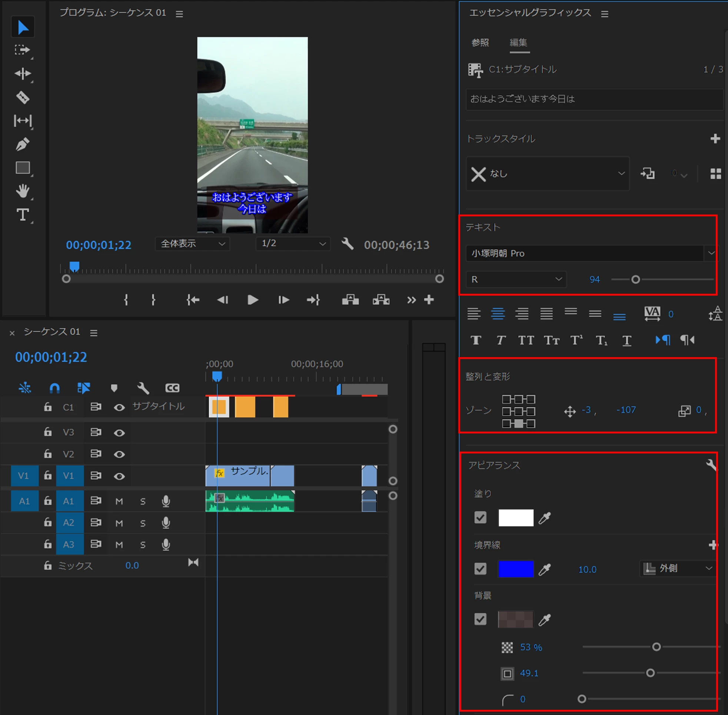The height and width of the screenshot is (715, 728).
Task: Uncheck the blue stroke checkbox
Action: click(x=480, y=569)
